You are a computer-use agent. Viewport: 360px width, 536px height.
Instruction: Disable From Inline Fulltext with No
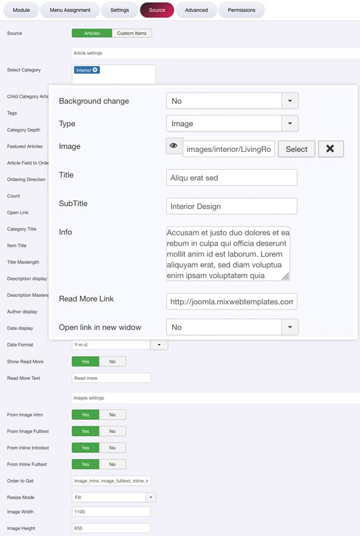click(x=112, y=465)
